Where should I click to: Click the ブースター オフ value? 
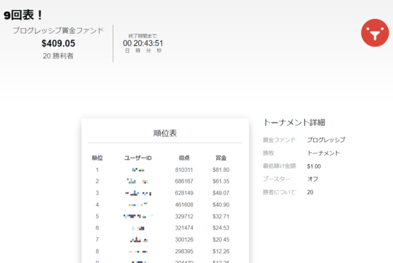pyautogui.click(x=313, y=179)
